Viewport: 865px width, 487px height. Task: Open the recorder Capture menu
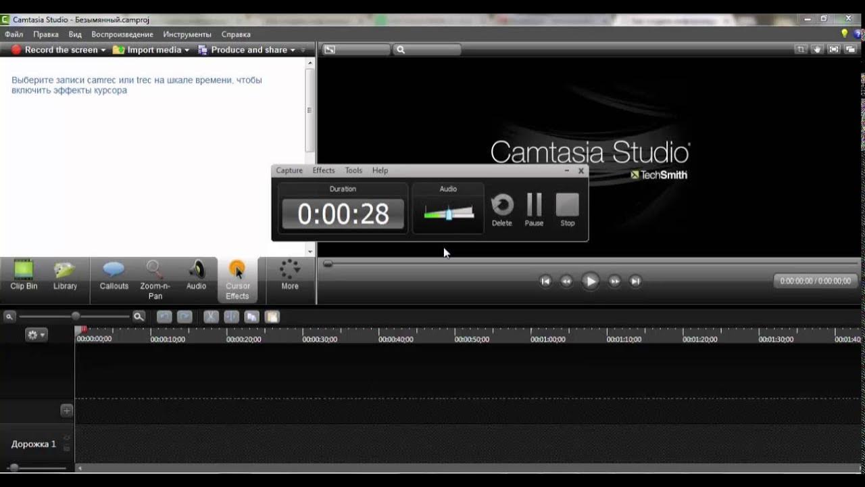[289, 170]
